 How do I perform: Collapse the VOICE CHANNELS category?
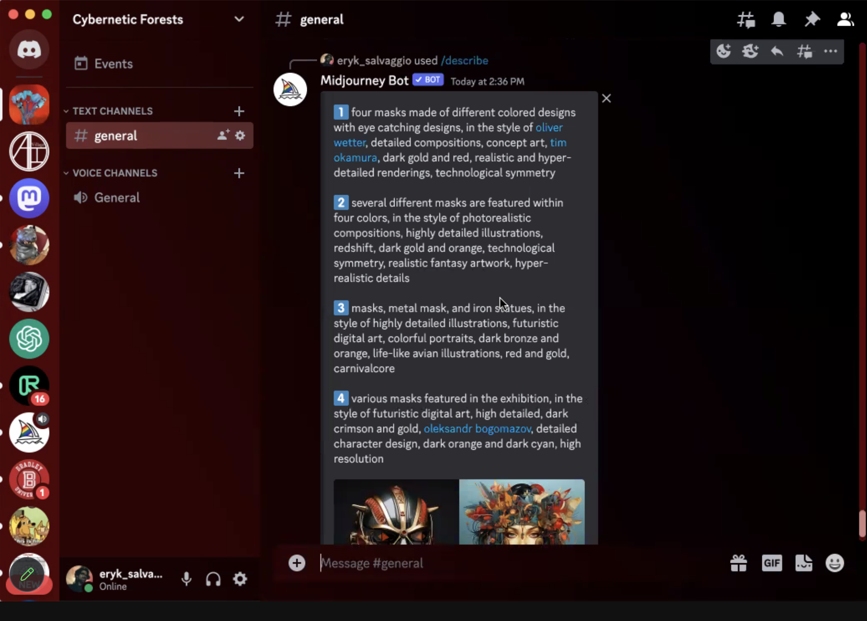(x=114, y=173)
